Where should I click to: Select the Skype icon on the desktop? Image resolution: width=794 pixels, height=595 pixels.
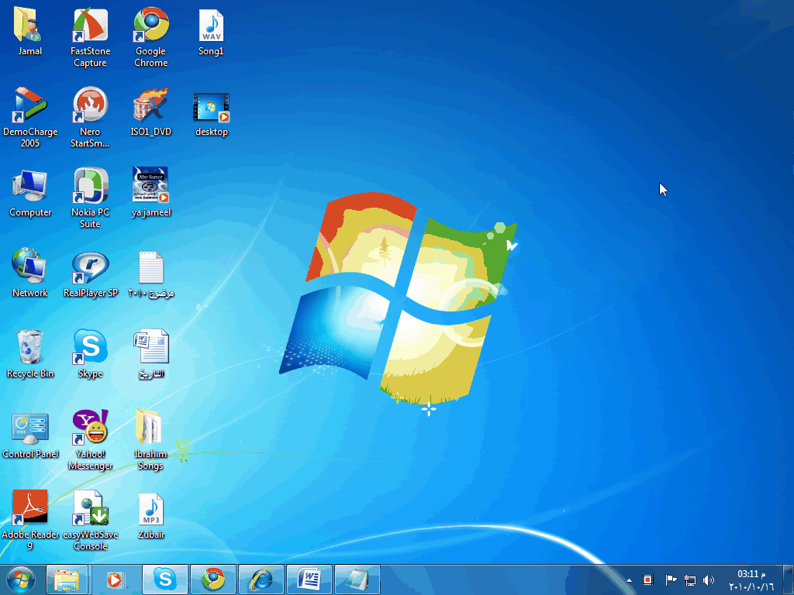[91, 347]
